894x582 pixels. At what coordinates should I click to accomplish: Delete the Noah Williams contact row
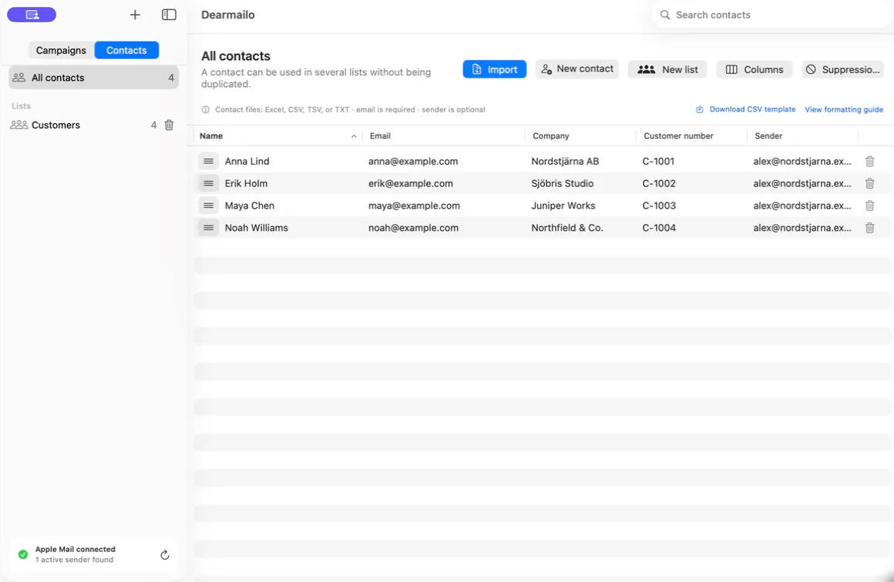pyautogui.click(x=869, y=228)
